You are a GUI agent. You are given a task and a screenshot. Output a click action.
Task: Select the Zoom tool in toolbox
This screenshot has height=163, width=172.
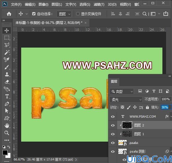click(7, 133)
